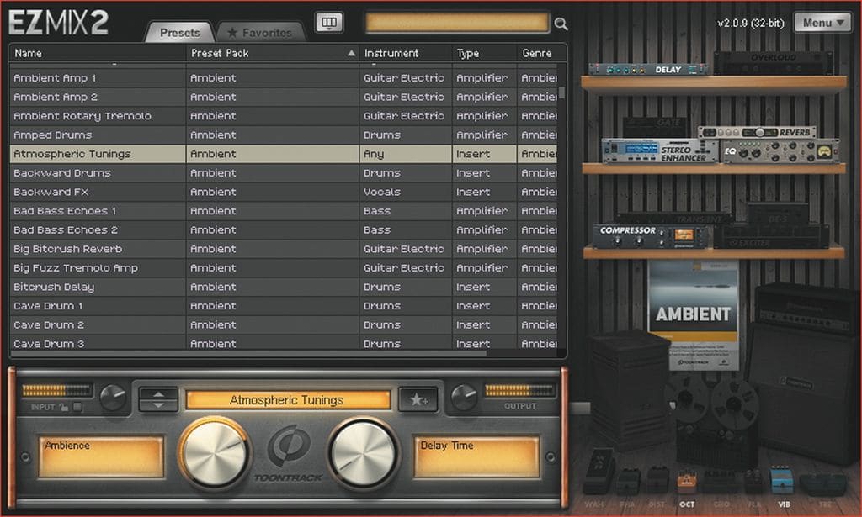Viewport: 862px width, 517px height.
Task: Select the Cave Drum 1 preset
Action: click(x=284, y=306)
